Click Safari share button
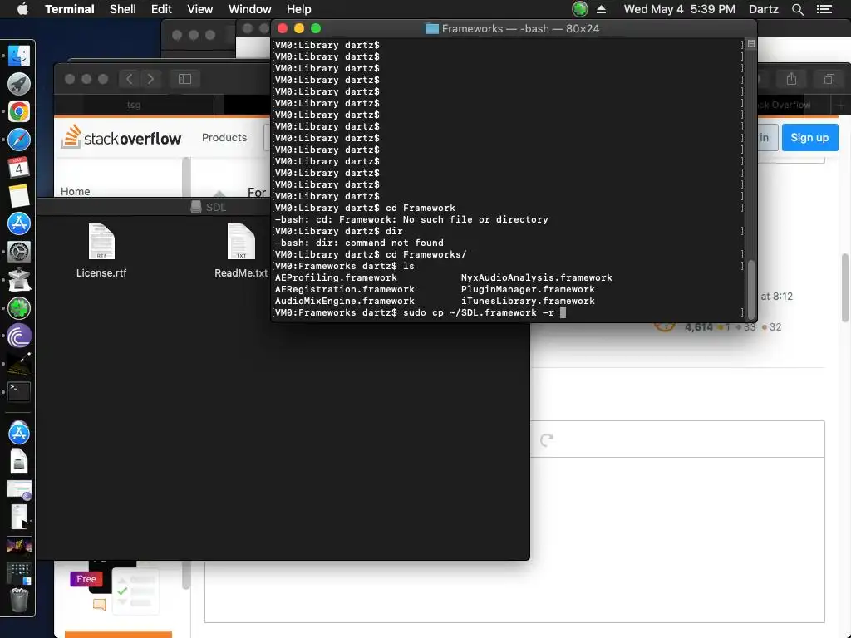The height and width of the screenshot is (638, 851). click(x=792, y=79)
